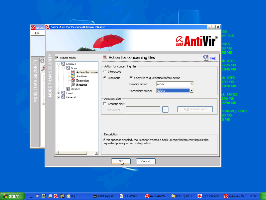
Task: Click the Avira icon in configuration window title bar
Action: pyautogui.click(x=48, y=27)
